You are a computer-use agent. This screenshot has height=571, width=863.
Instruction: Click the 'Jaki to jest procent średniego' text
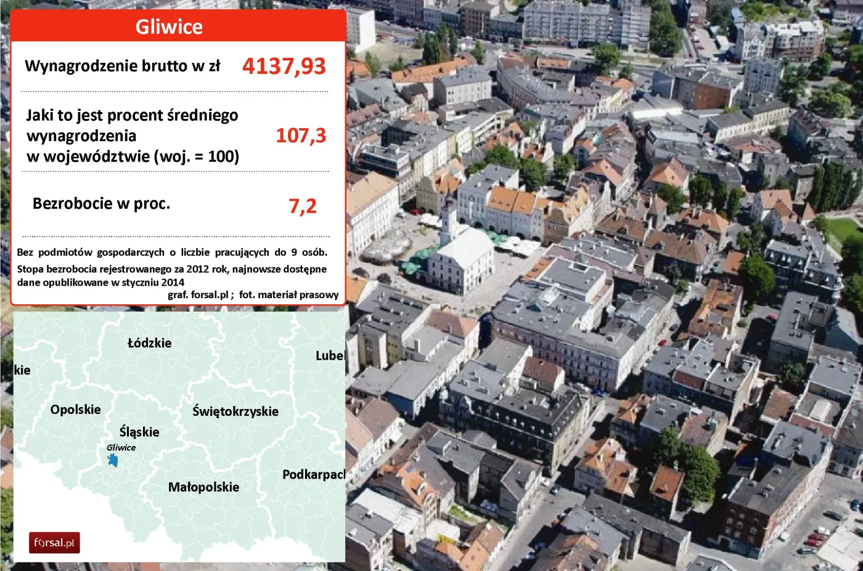132,115
